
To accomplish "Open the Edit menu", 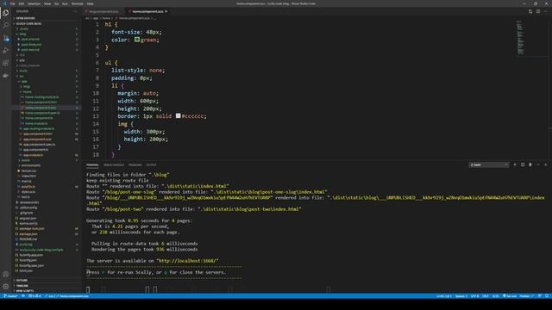I will coord(21,3).
